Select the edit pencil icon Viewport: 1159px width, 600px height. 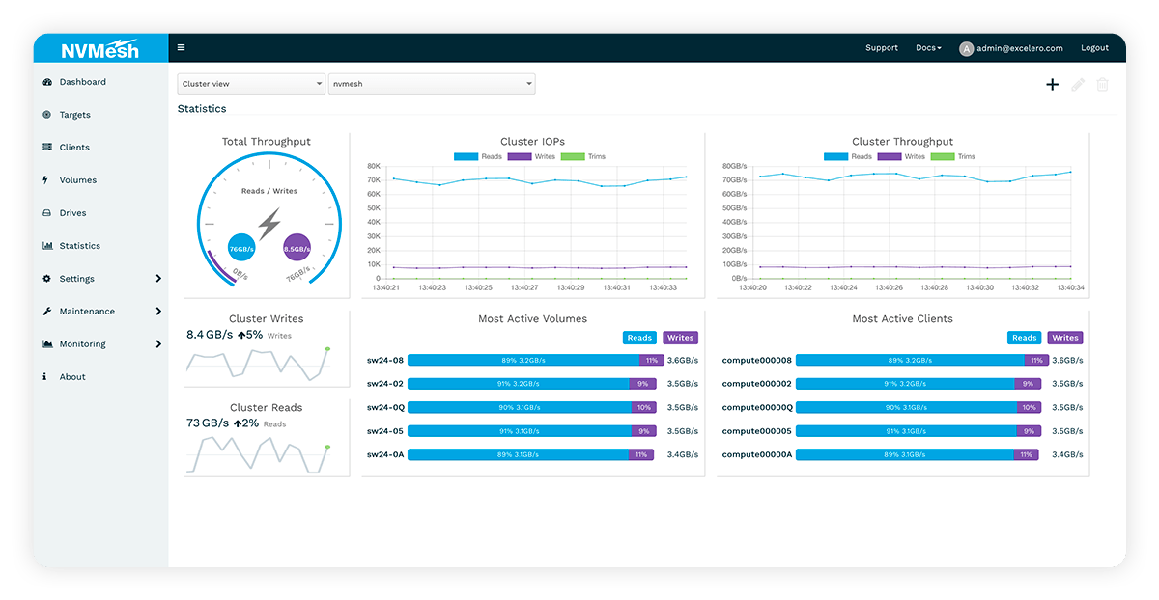[1078, 84]
